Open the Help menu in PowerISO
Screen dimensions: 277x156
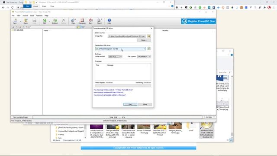coord(46,16)
